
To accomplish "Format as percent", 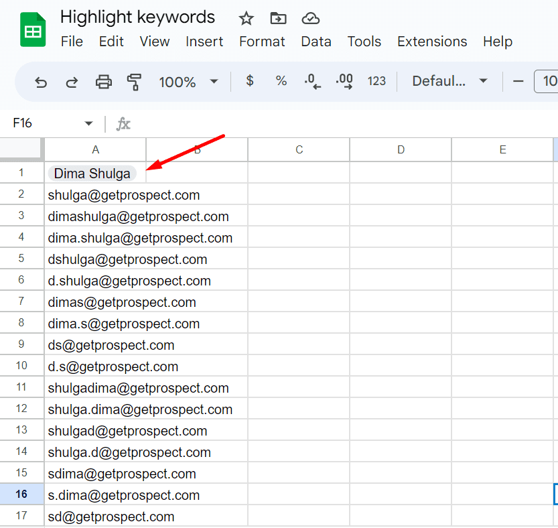I will click(281, 81).
